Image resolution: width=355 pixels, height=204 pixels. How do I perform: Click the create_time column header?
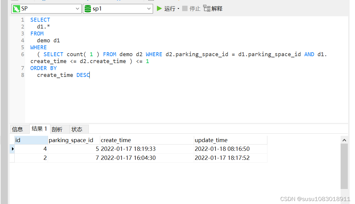pos(147,140)
